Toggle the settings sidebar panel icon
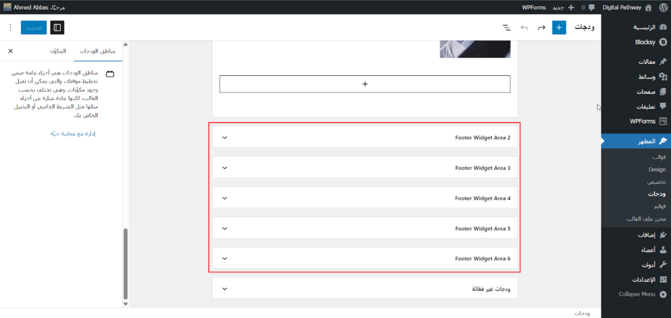 point(58,27)
